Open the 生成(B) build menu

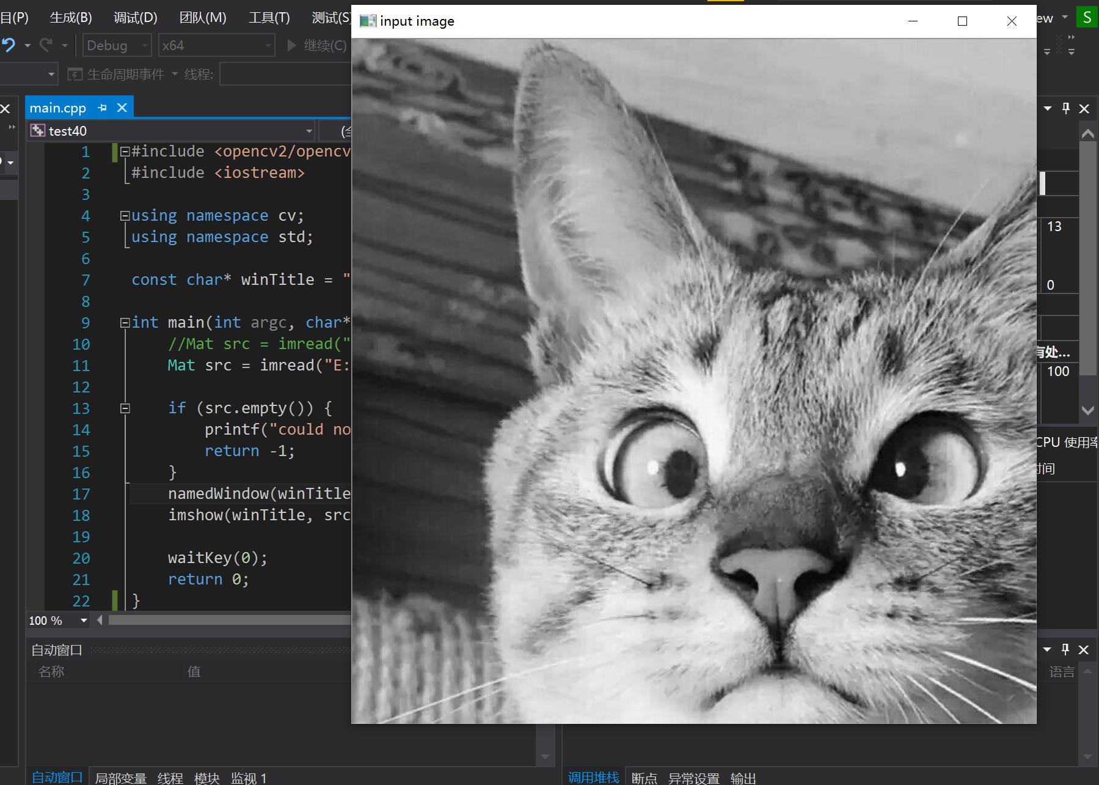pos(71,18)
